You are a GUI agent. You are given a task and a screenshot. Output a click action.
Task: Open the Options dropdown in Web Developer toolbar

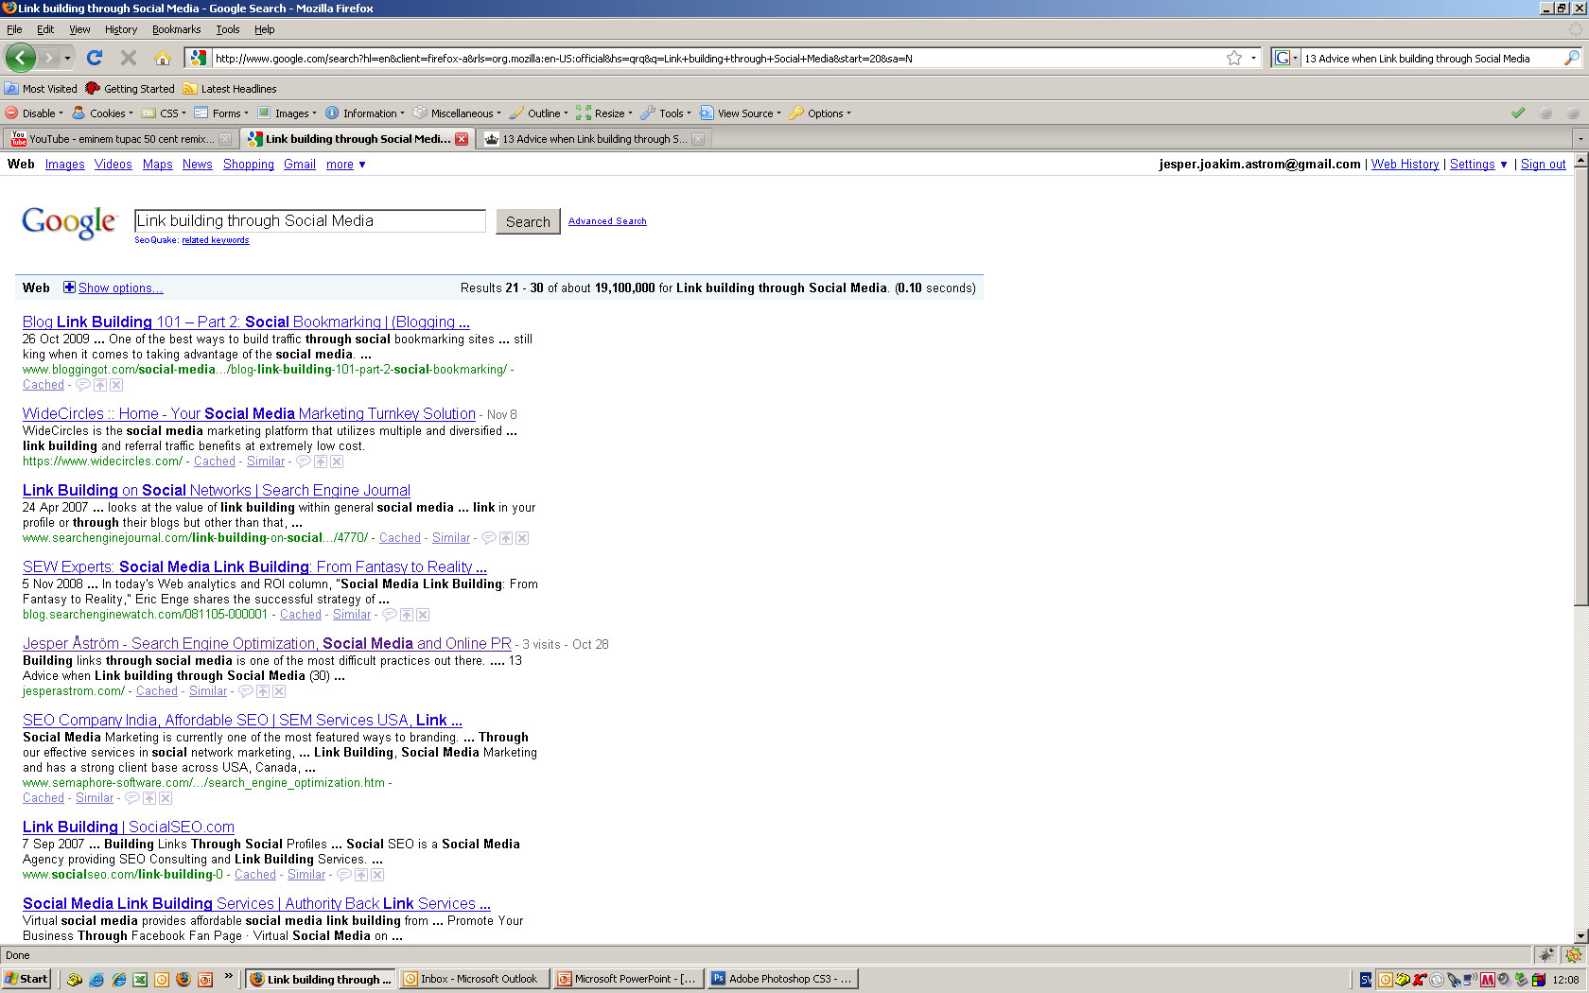(x=820, y=113)
